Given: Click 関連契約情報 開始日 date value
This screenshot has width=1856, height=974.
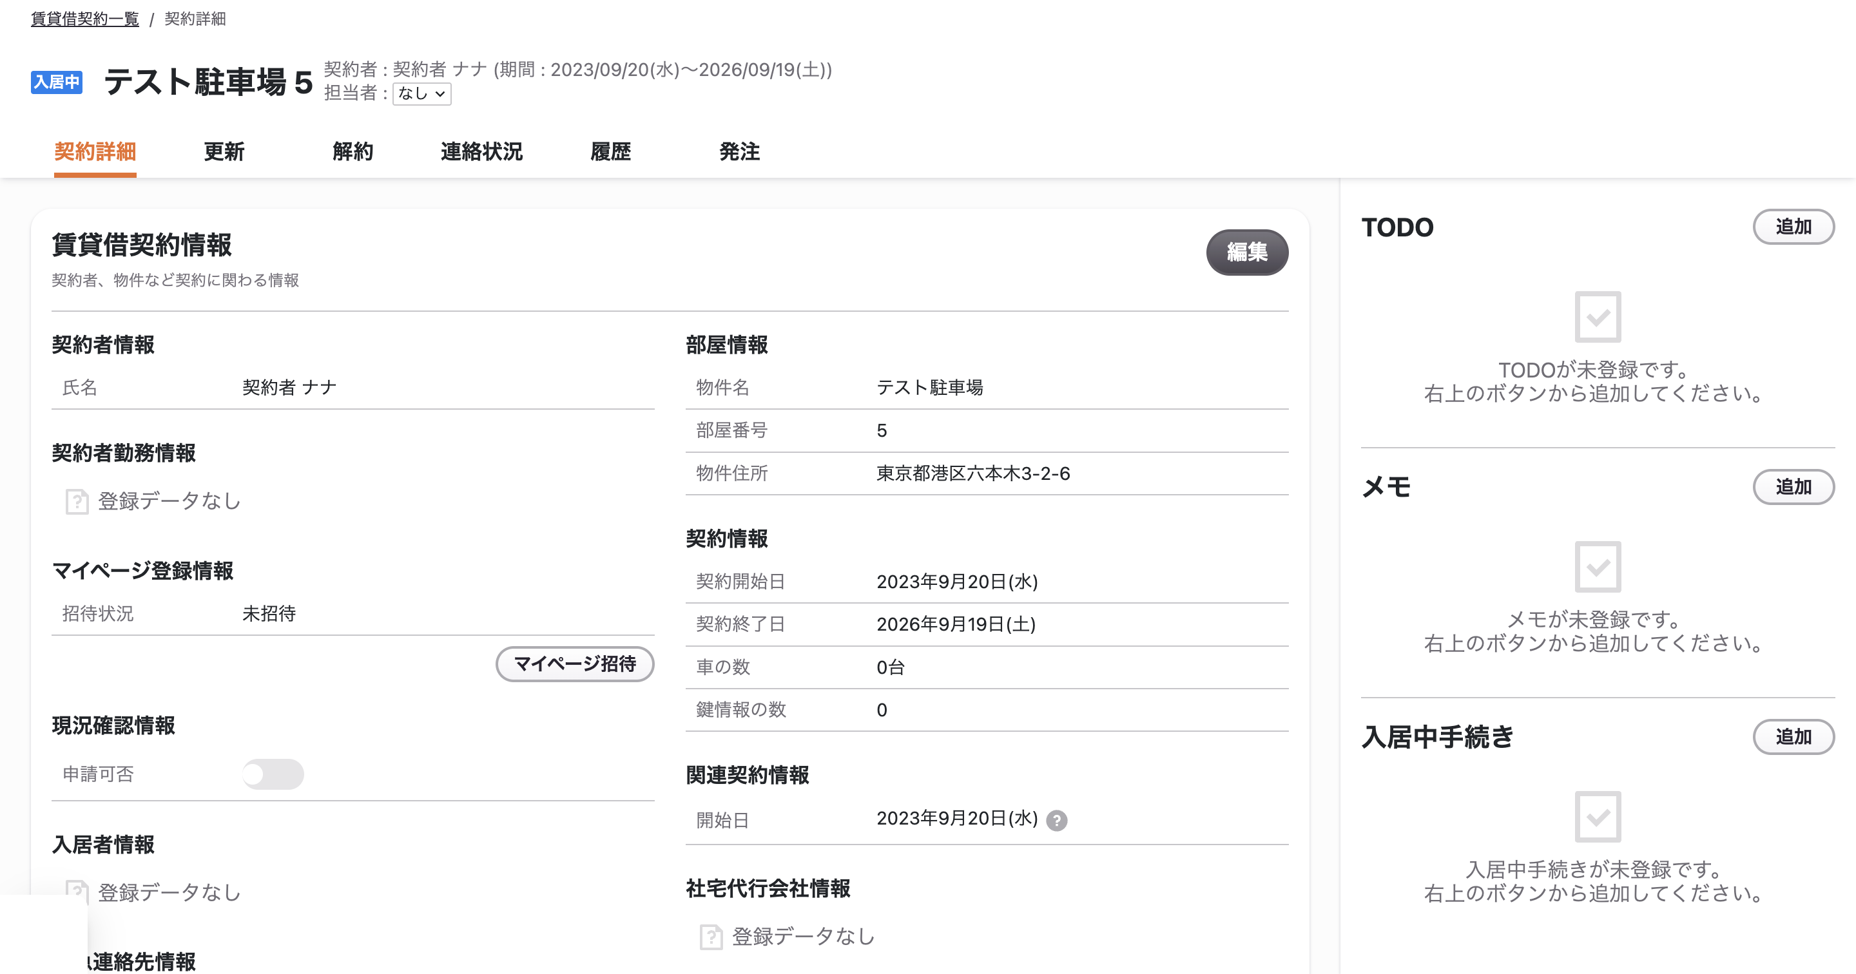Looking at the screenshot, I should (x=957, y=818).
